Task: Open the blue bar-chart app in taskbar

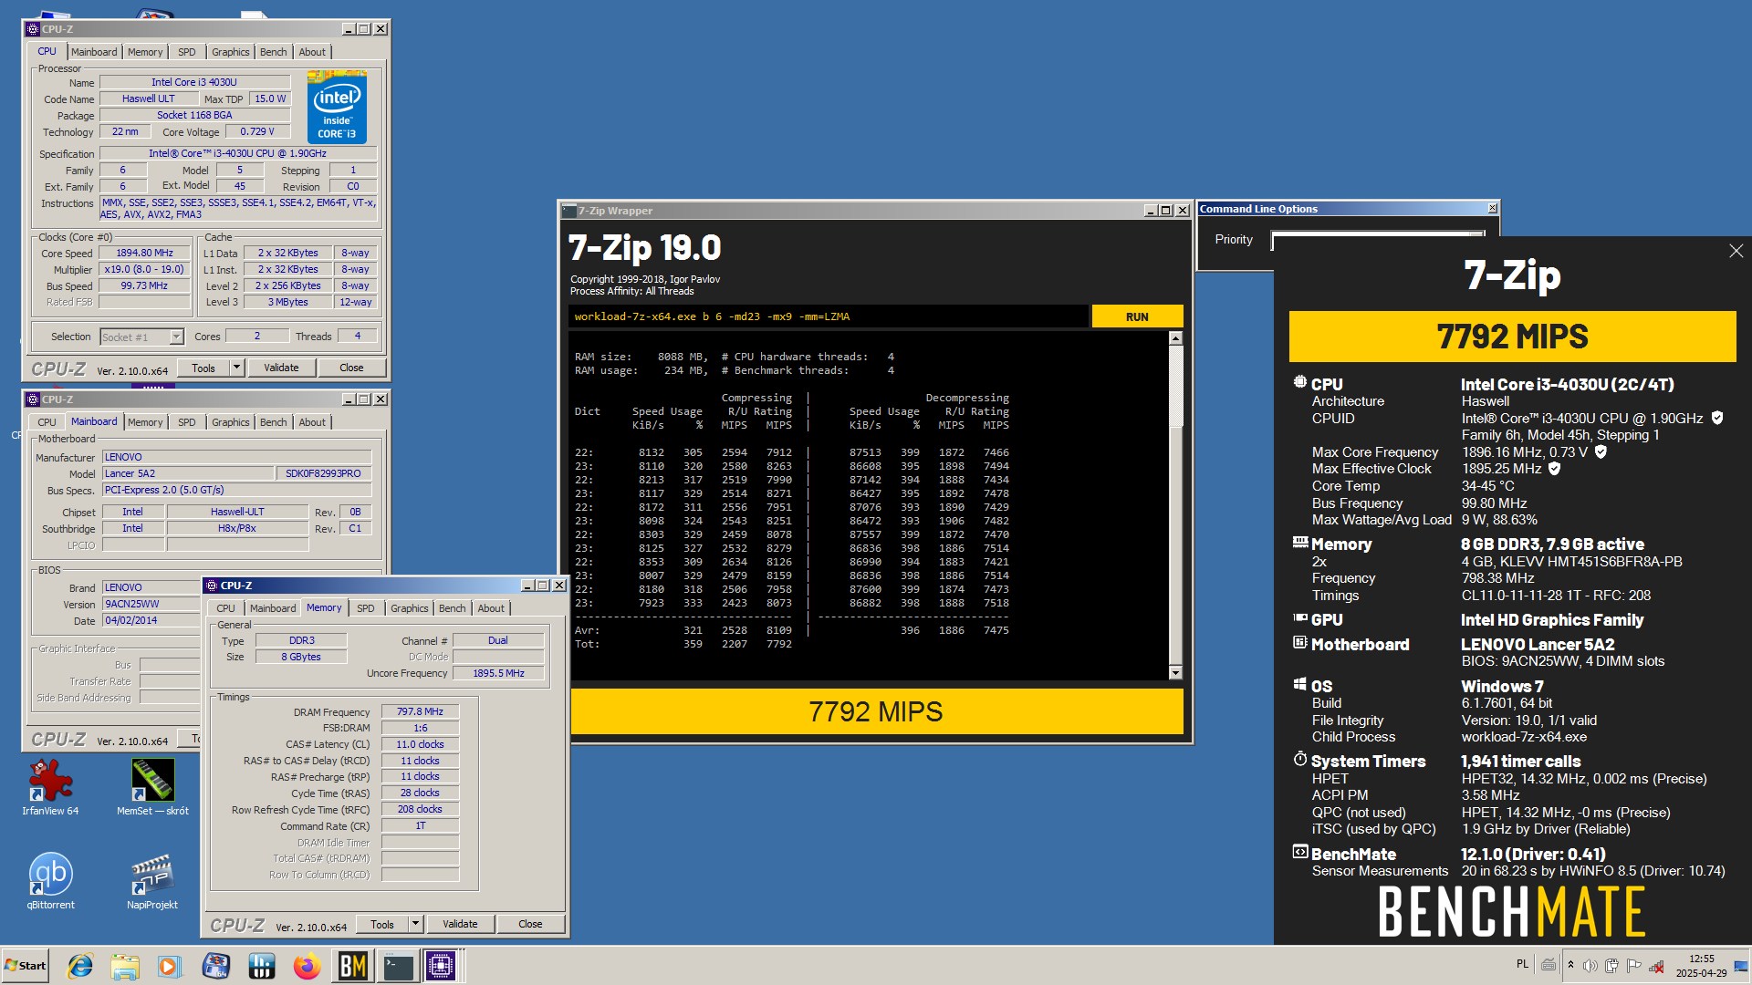Action: point(261,966)
